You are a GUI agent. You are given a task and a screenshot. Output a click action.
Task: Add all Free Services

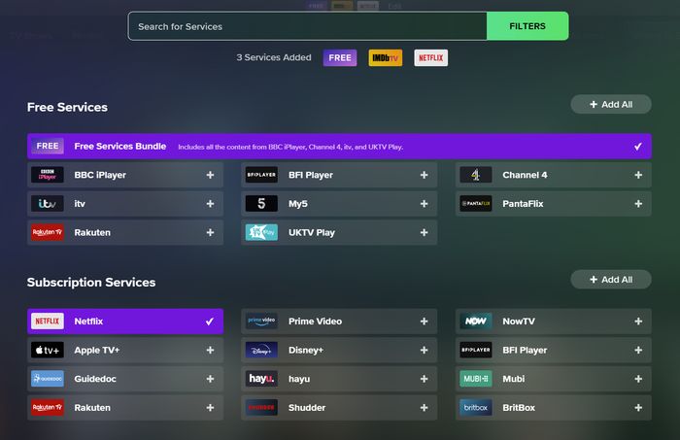pyautogui.click(x=611, y=105)
